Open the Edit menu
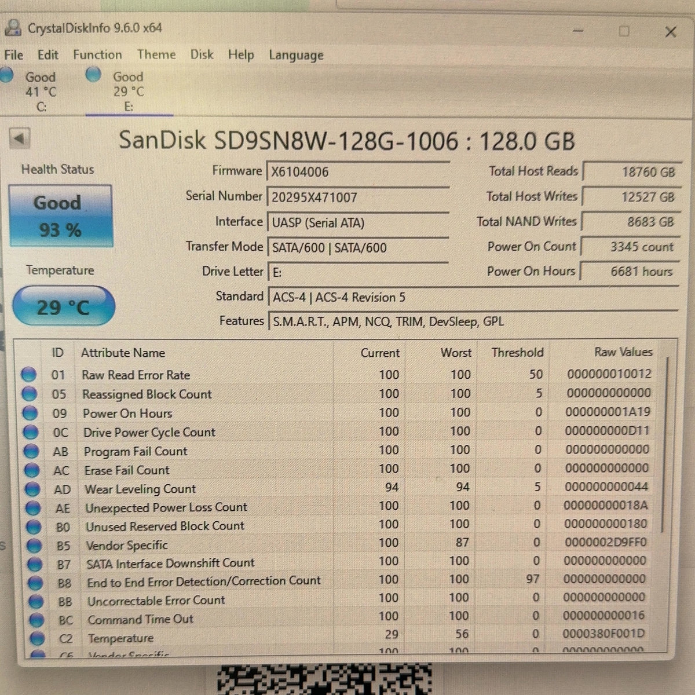 48,55
